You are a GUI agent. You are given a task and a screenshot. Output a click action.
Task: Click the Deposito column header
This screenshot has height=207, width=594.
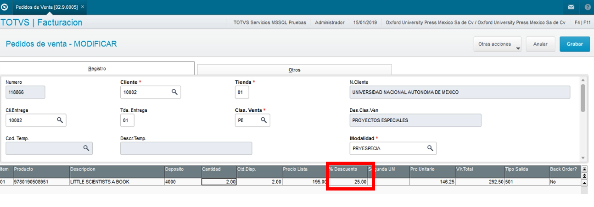[x=182, y=172]
